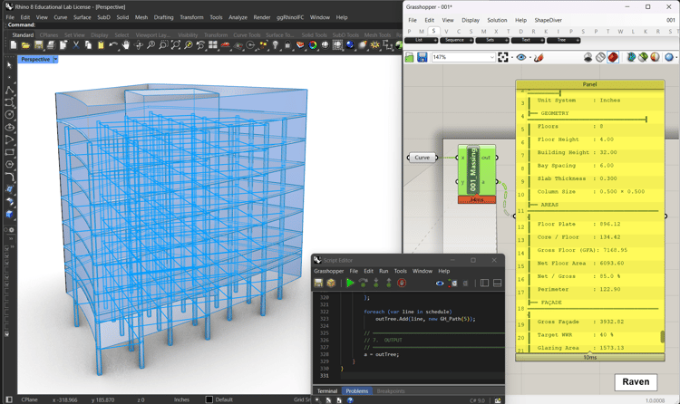Open the Grasshopper sketch tool
Image resolution: width=680 pixels, height=404 pixels.
(x=539, y=57)
